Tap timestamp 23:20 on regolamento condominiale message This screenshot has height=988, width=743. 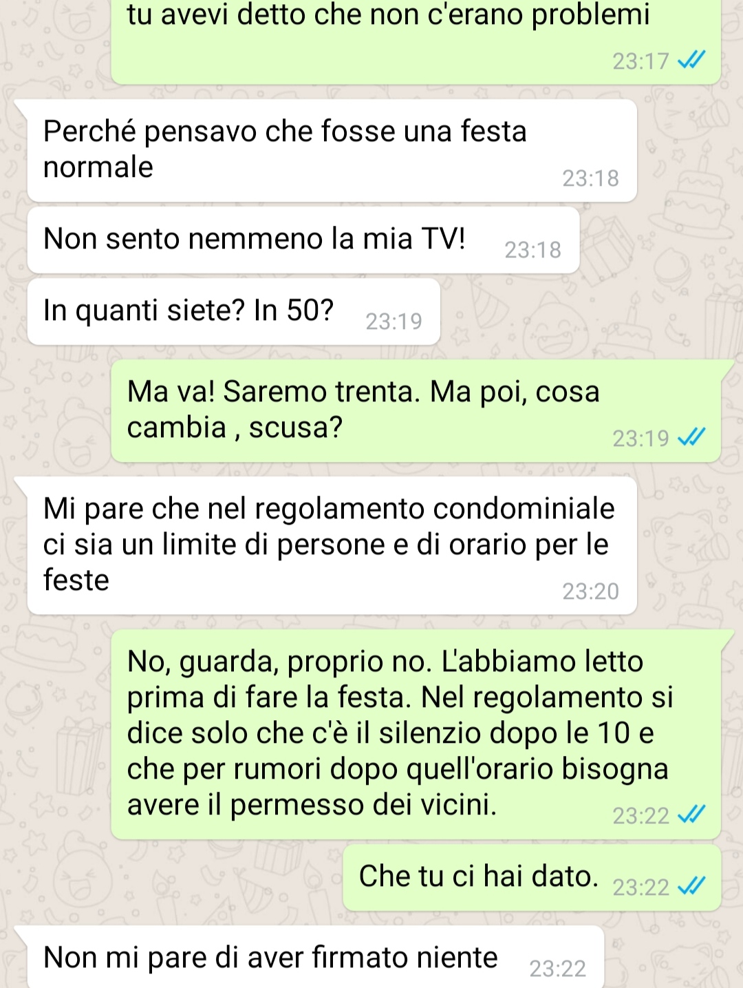click(590, 591)
